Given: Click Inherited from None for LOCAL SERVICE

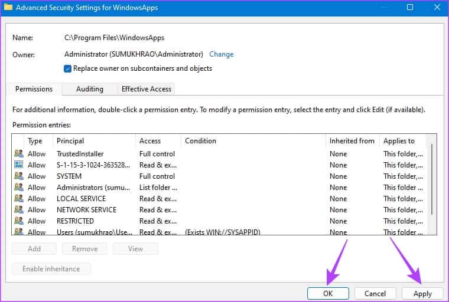Looking at the screenshot, I should (338, 199).
